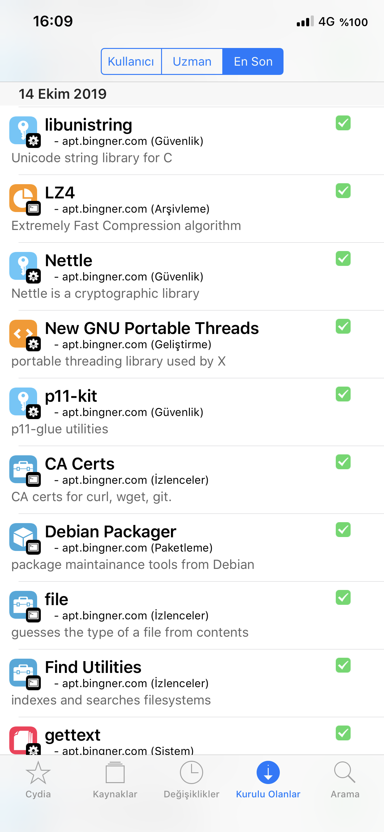Open the Cydia star tab
The width and height of the screenshot is (384, 832).
point(38,779)
